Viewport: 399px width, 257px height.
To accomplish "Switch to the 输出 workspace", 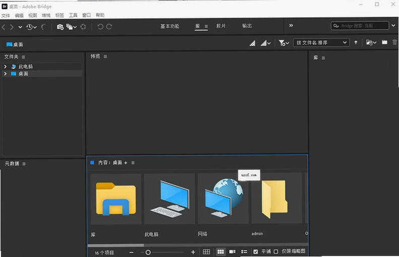I will tap(247, 26).
